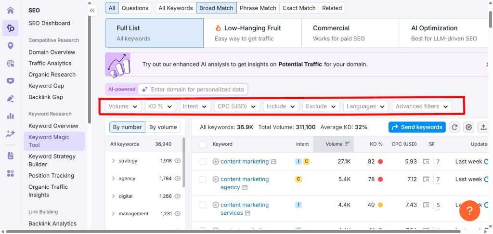Image resolution: width=493 pixels, height=234 pixels.
Task: Open the Advanced filters dropdown
Action: point(421,106)
